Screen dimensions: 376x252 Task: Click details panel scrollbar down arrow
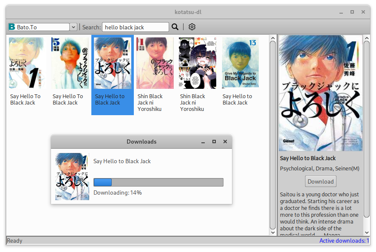click(x=367, y=232)
